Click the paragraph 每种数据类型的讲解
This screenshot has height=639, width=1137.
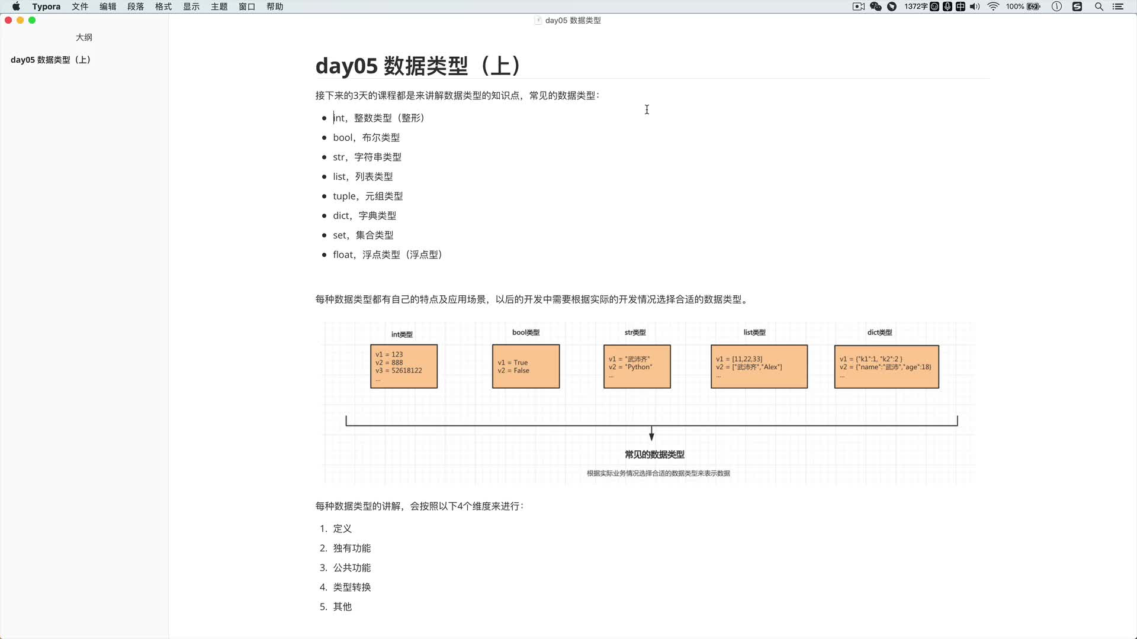point(419,506)
